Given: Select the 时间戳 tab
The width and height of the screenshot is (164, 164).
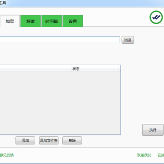Looking at the screenshot, I should [x=51, y=21].
